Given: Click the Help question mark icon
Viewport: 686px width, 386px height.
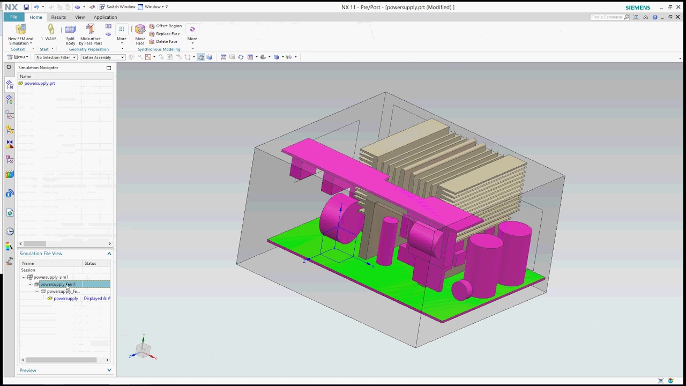Looking at the screenshot, I should point(654,17).
